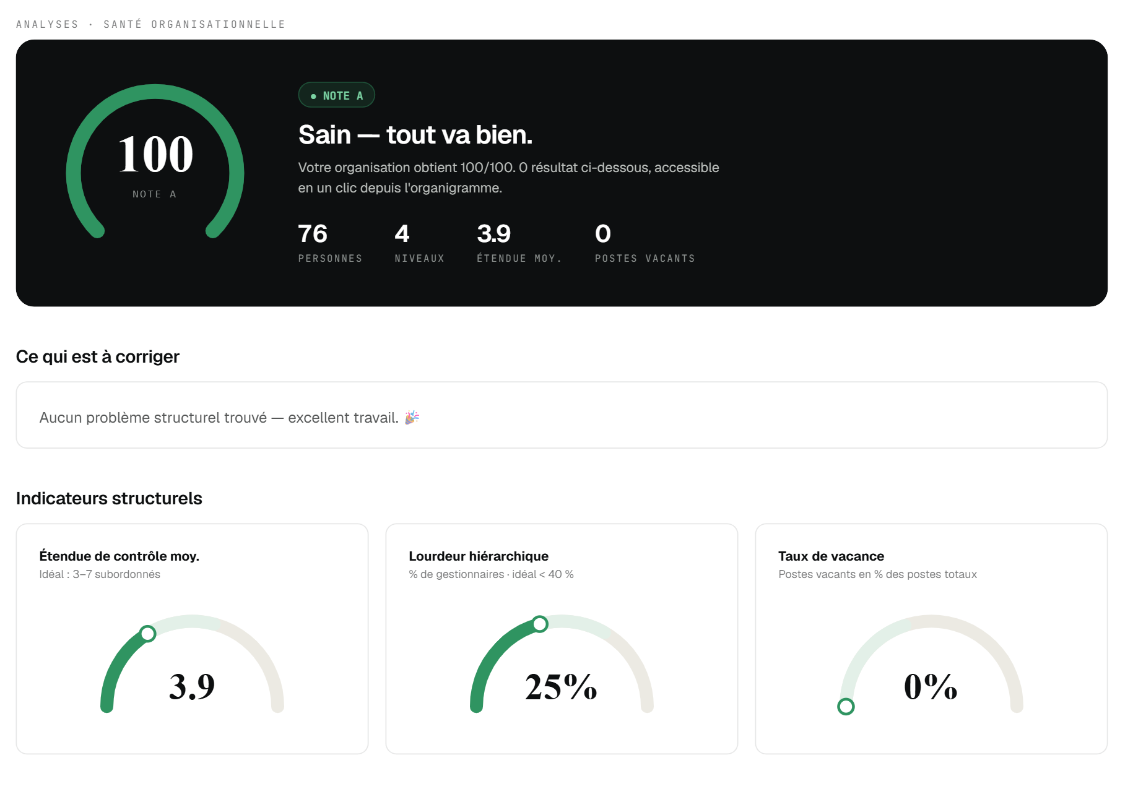Select the 3.9 Étendue moy. statistic
Viewport: 1133px width, 789px height.
(519, 242)
